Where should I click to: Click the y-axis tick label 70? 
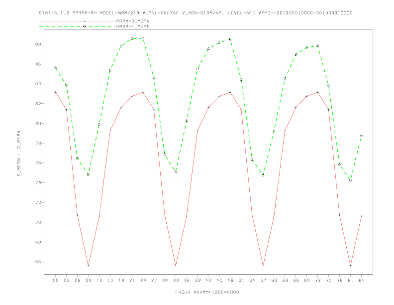(x=39, y=222)
